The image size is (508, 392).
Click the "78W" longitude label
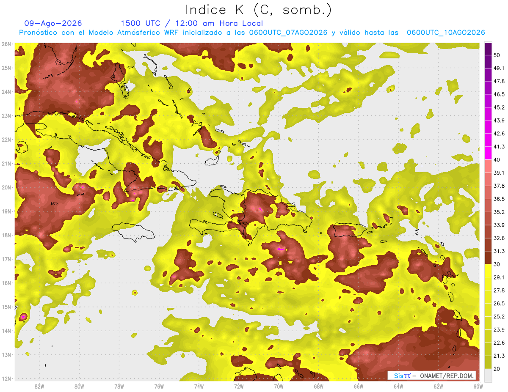click(119, 387)
